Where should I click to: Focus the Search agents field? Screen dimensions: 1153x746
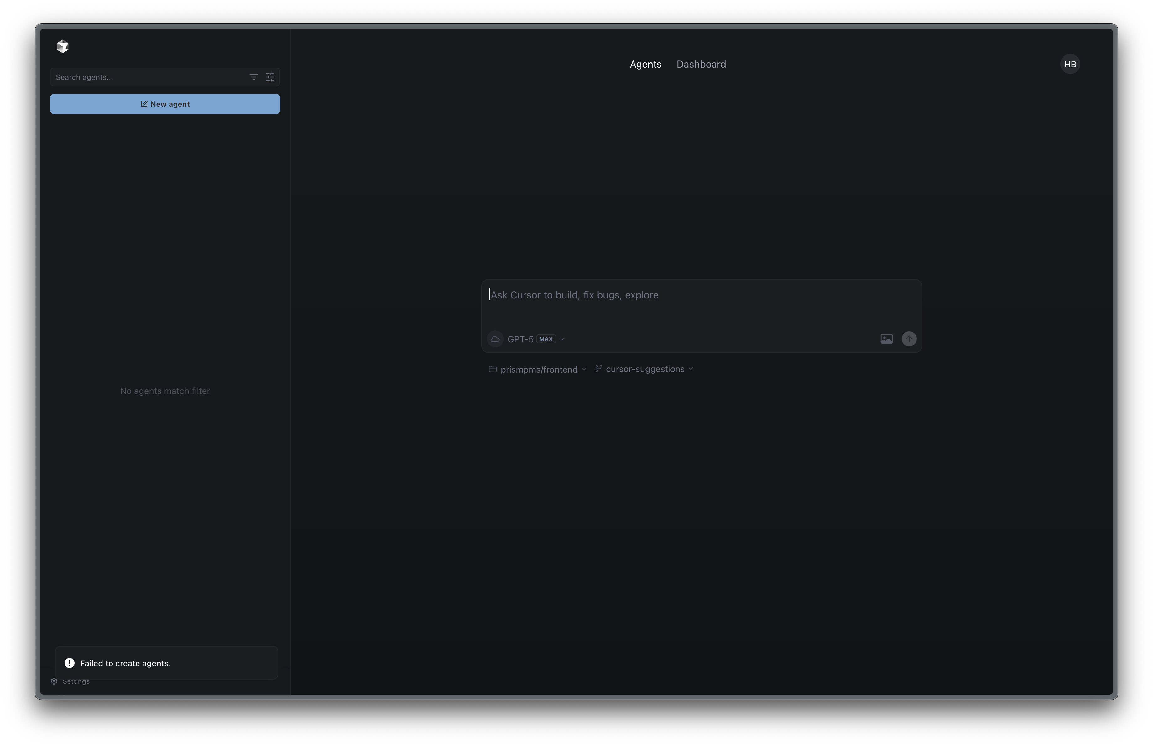click(145, 77)
